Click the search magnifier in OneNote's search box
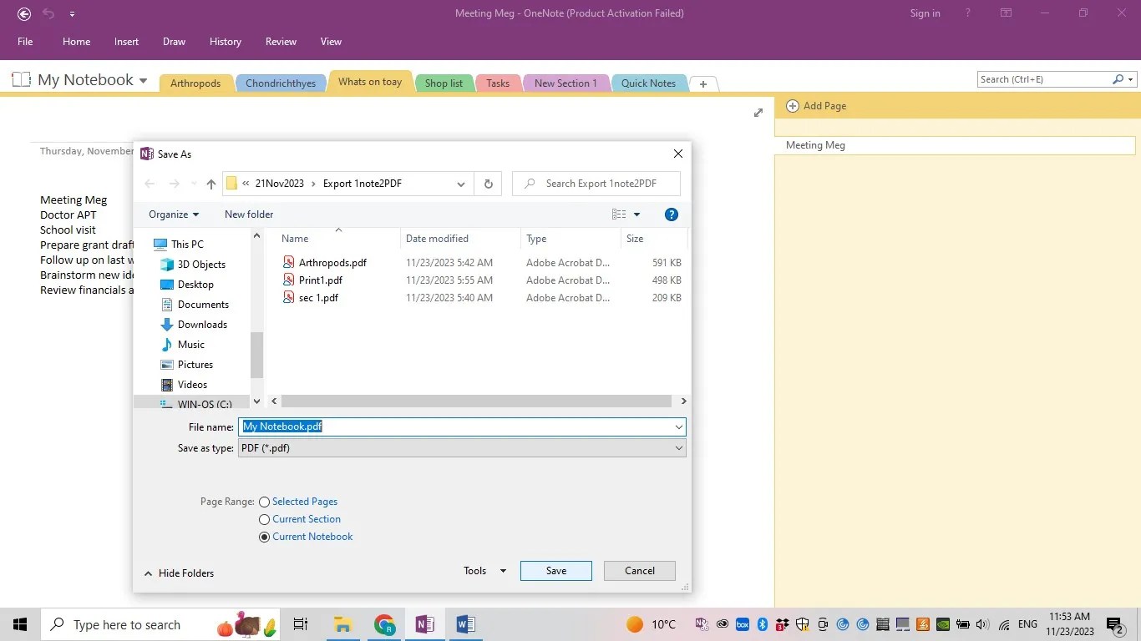This screenshot has width=1141, height=641. (x=1118, y=79)
